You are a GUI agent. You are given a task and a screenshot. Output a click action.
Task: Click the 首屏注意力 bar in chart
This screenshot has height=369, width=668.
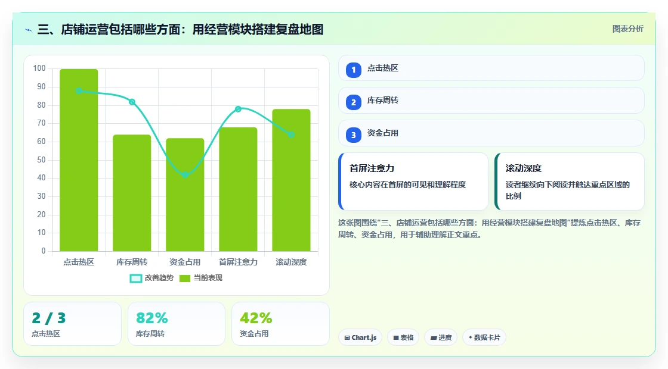click(238, 189)
